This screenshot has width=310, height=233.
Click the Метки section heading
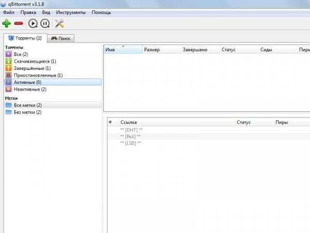point(11,98)
